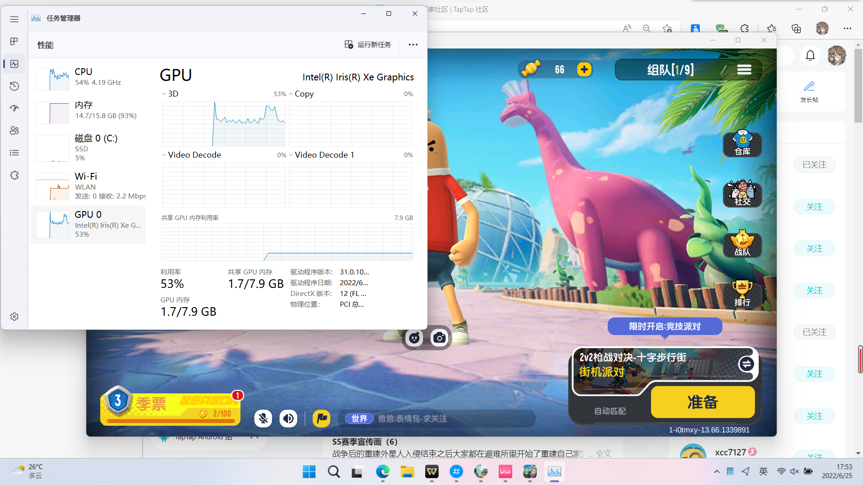Click Edge read aloud icon
The height and width of the screenshot is (485, 863).
pyautogui.click(x=627, y=28)
